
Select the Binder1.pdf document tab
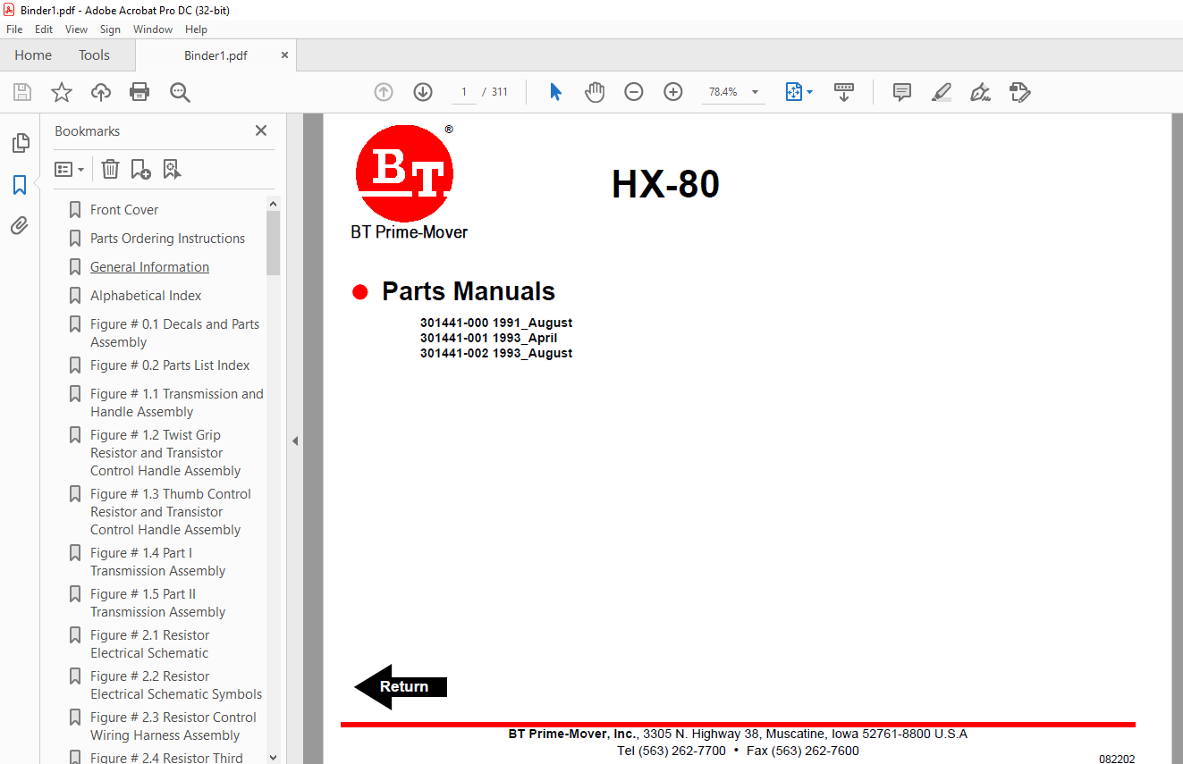tap(215, 55)
